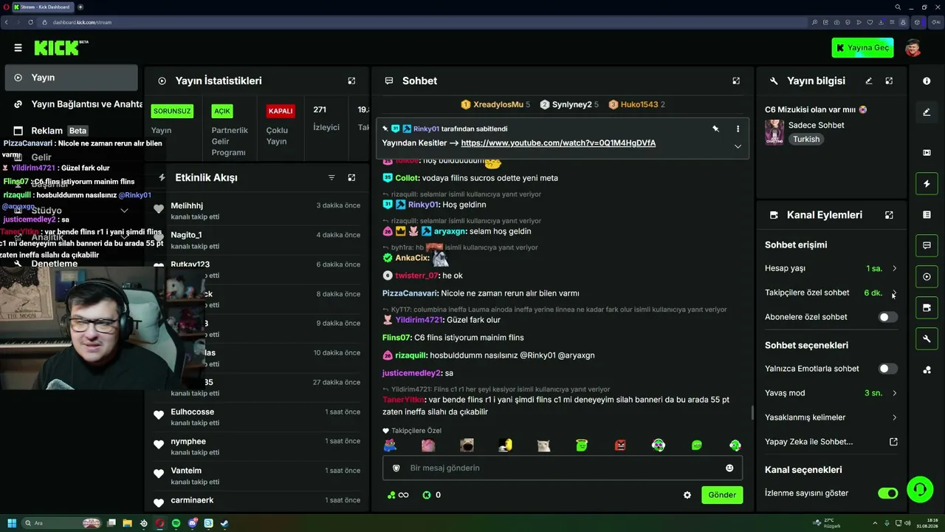This screenshot has width=945, height=532.
Task: Click the Kick logo in the header
Action: point(57,48)
